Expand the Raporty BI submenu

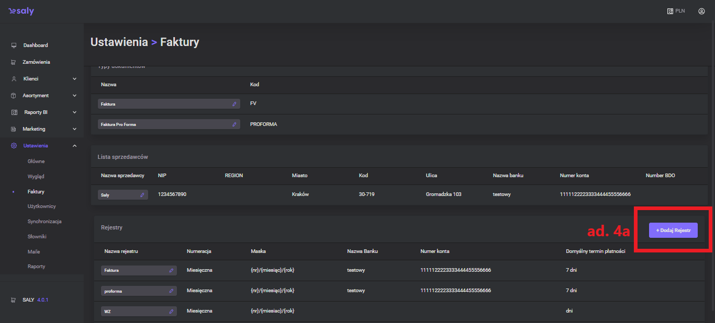74,112
